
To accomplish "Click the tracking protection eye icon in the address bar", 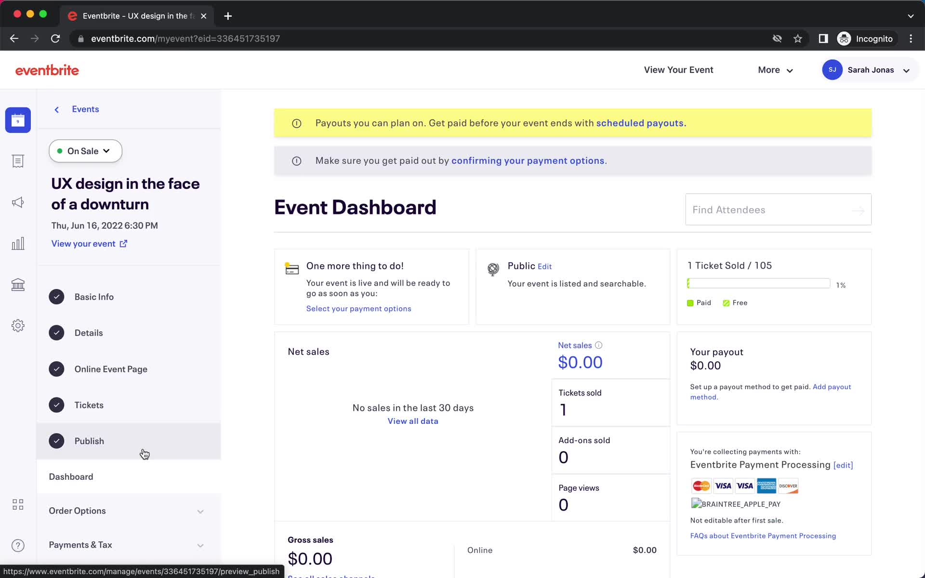I will [777, 39].
